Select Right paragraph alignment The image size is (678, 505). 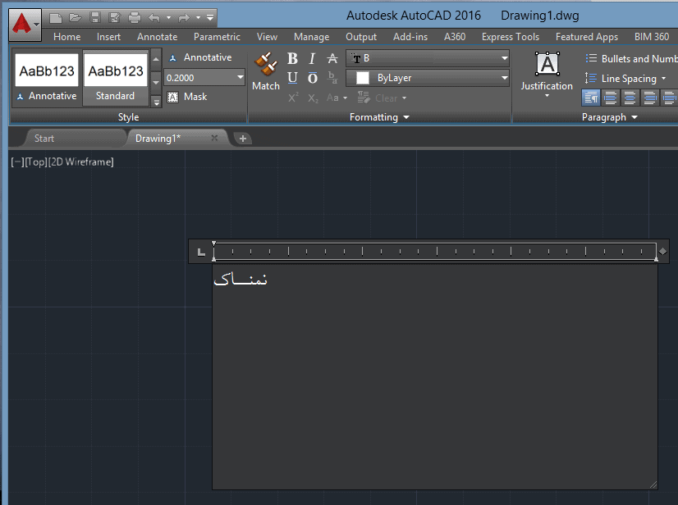650,98
